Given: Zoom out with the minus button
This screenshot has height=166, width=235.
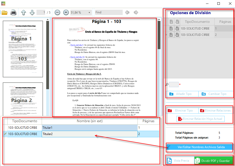Looking at the screenshot, I should pyautogui.click(x=57, y=12).
